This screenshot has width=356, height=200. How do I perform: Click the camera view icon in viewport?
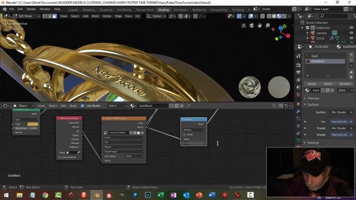(251, 26)
